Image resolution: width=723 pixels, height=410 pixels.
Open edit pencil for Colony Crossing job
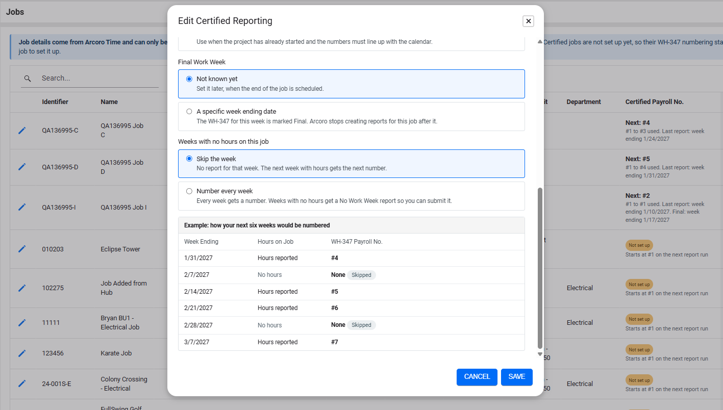(x=22, y=383)
